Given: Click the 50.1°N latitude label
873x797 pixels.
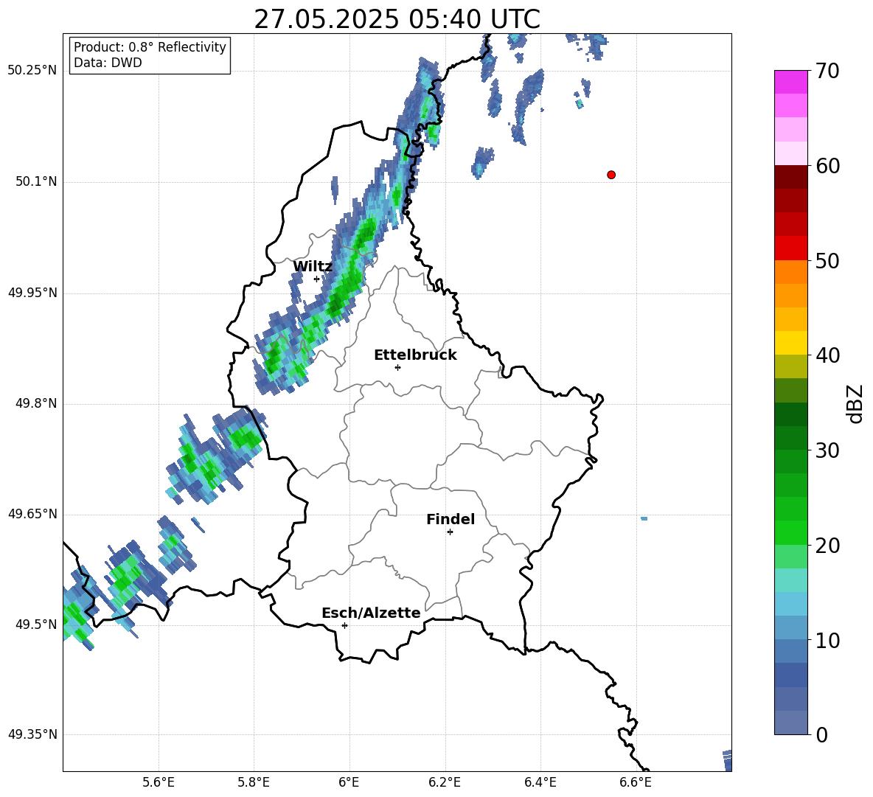Looking at the screenshot, I should coord(36,181).
